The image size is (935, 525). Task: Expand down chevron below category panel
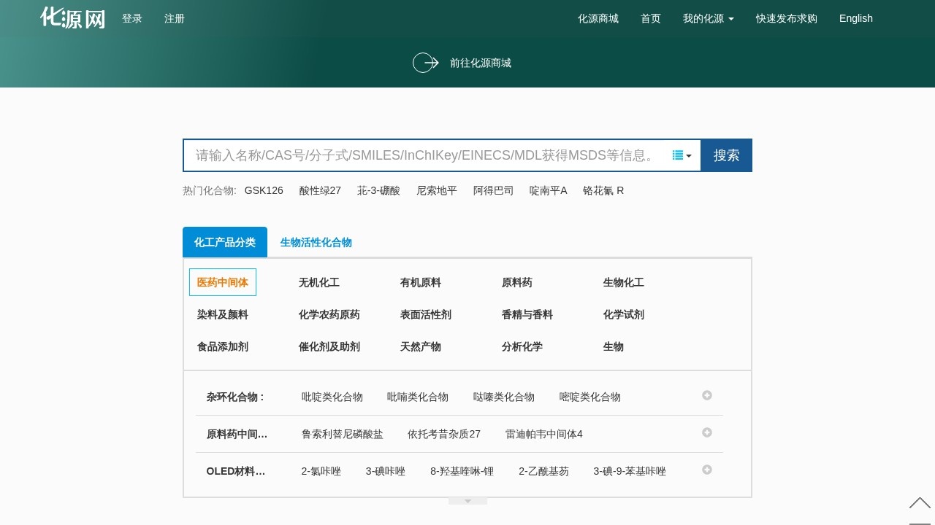coord(467,501)
